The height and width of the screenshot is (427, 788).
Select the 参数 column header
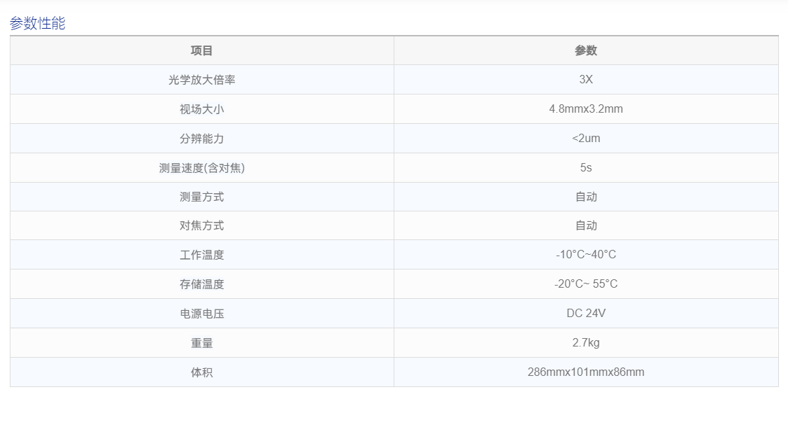(586, 50)
